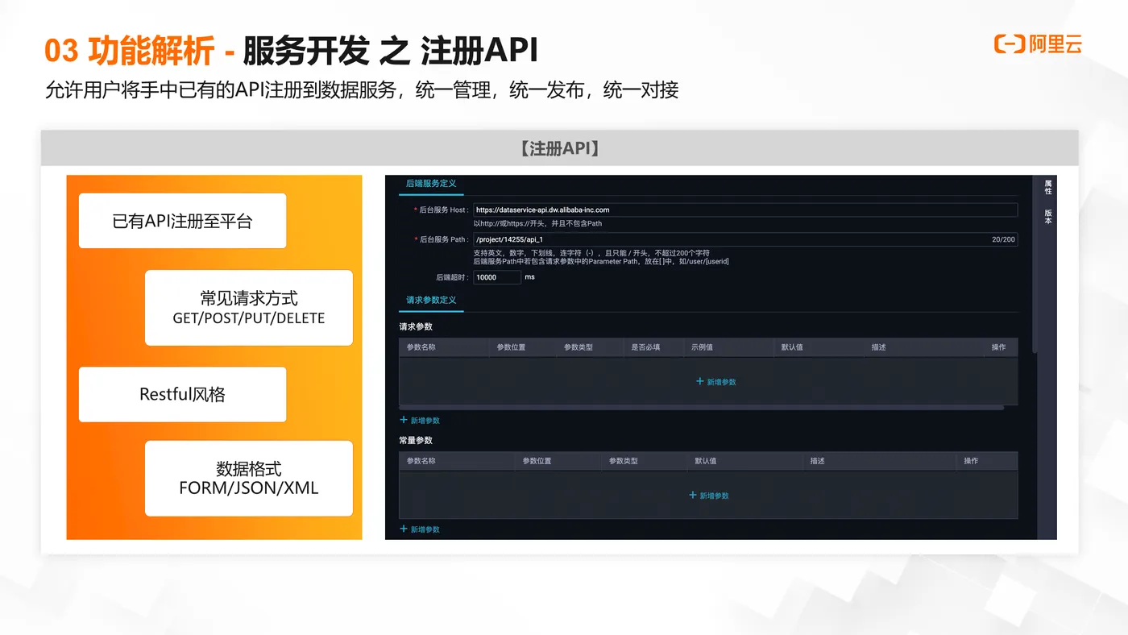
Task: Click the plus icon inside 请求参数 table
Action: click(x=700, y=382)
